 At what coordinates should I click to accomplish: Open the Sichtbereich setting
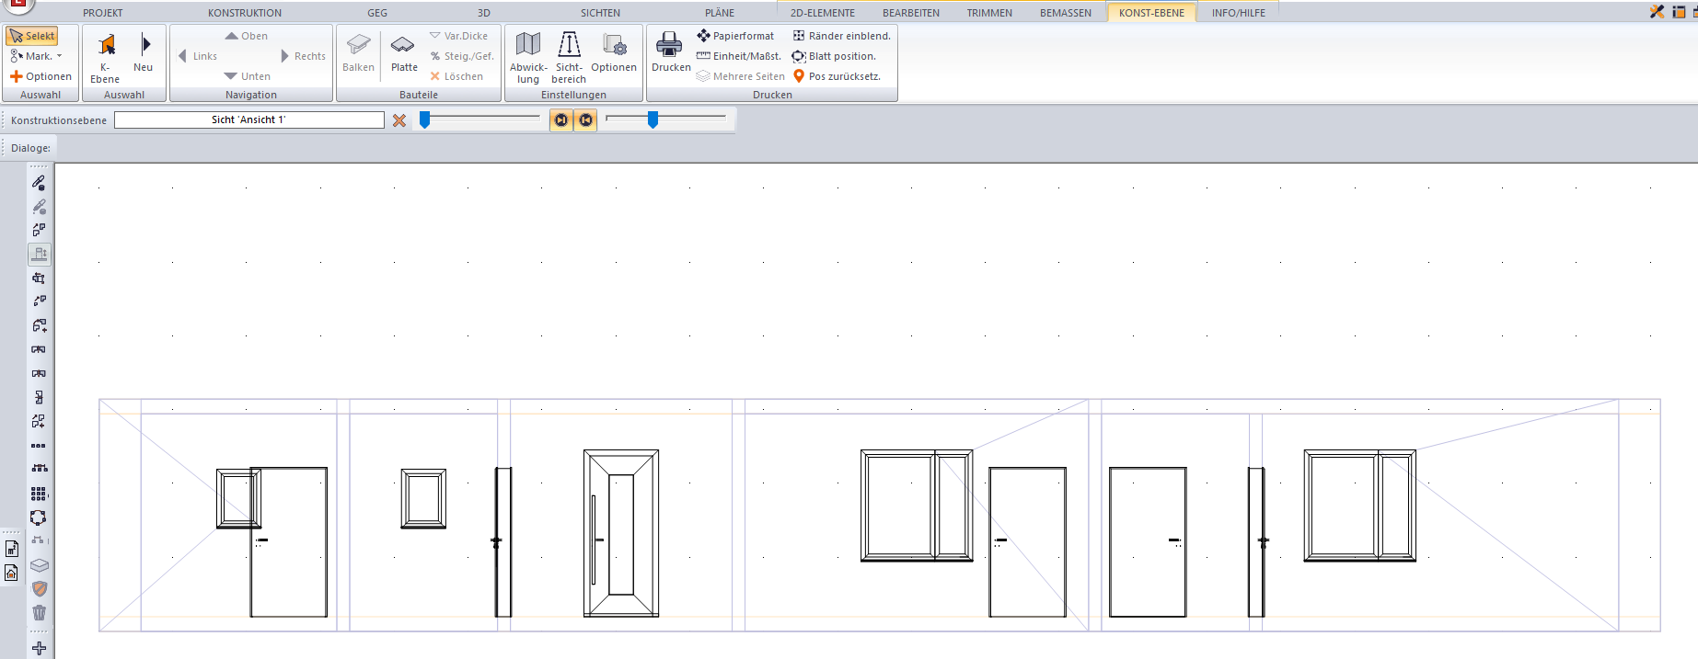tap(569, 57)
